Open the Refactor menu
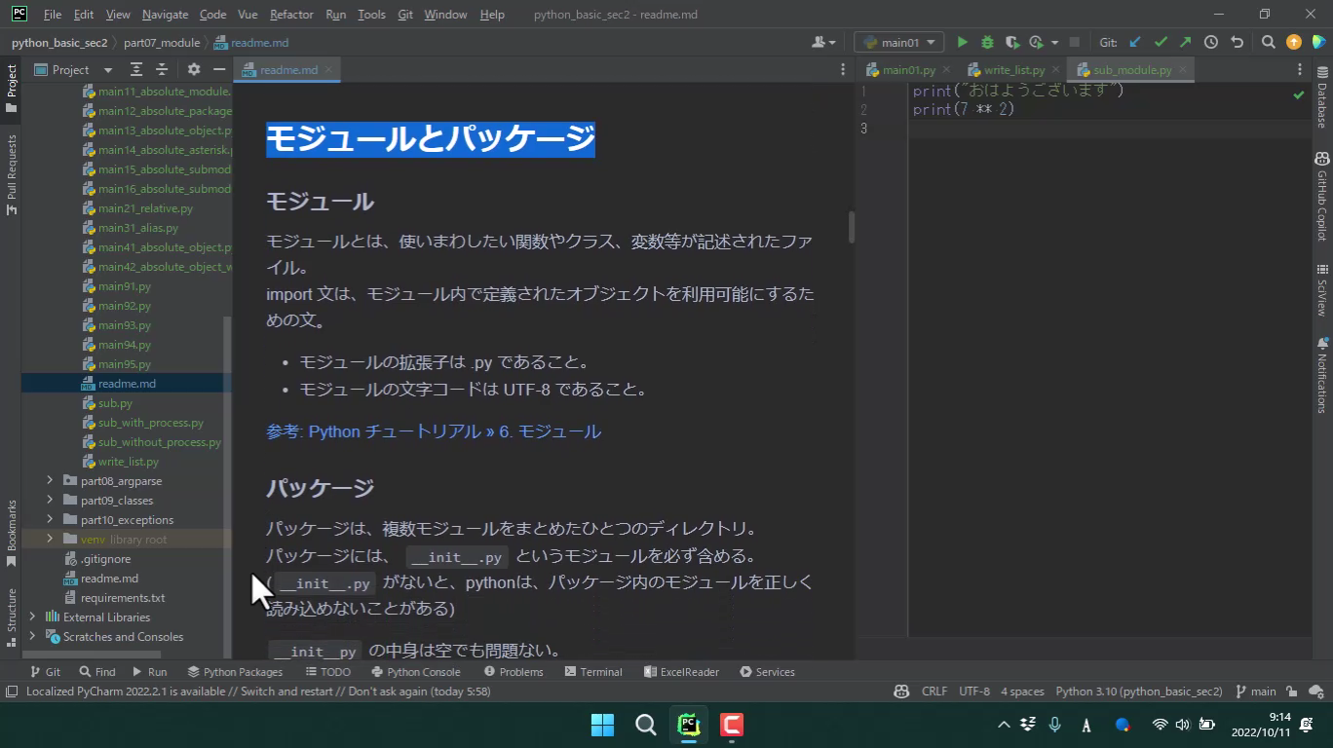The height and width of the screenshot is (748, 1333). [x=291, y=15]
